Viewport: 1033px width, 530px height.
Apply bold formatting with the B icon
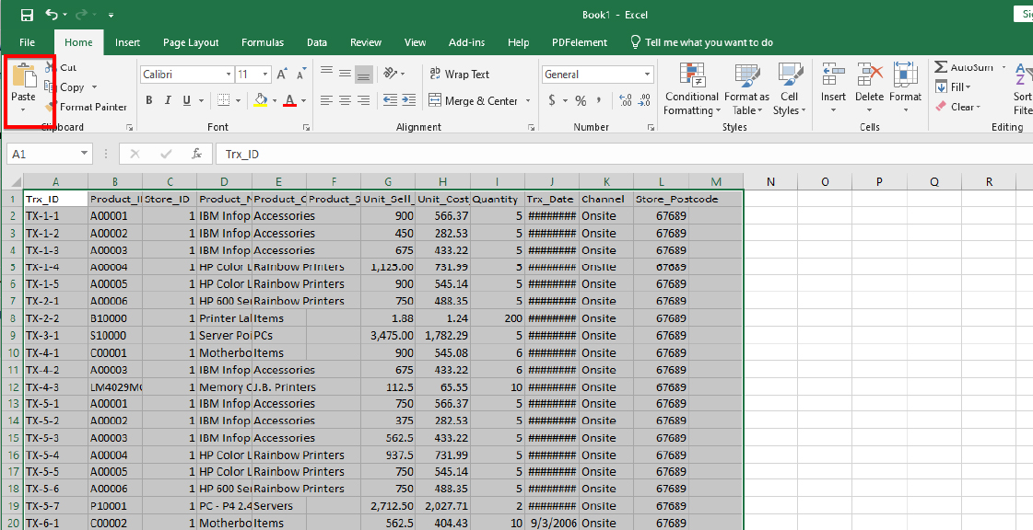pyautogui.click(x=149, y=100)
